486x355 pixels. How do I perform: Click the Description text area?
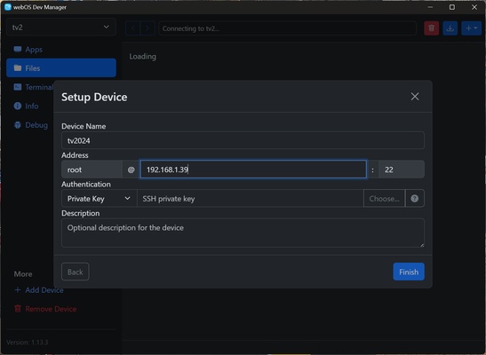243,233
